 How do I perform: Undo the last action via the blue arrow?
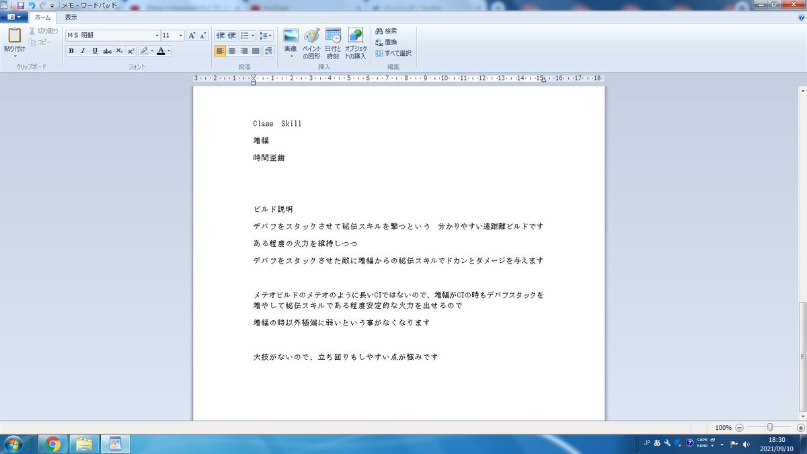(x=31, y=5)
